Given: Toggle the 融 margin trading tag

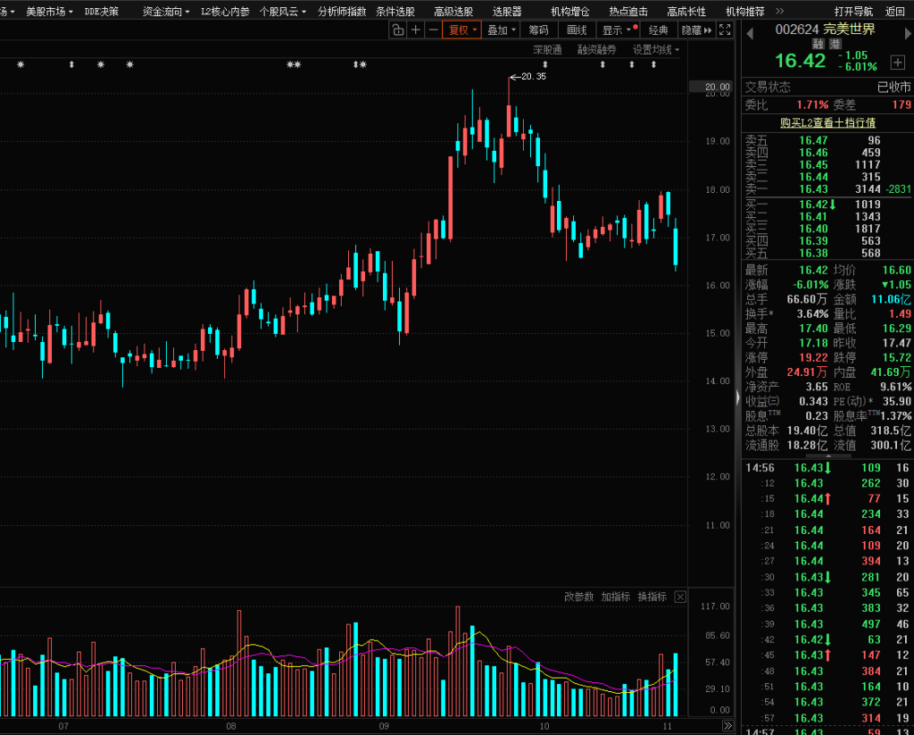Looking at the screenshot, I should coord(818,44).
